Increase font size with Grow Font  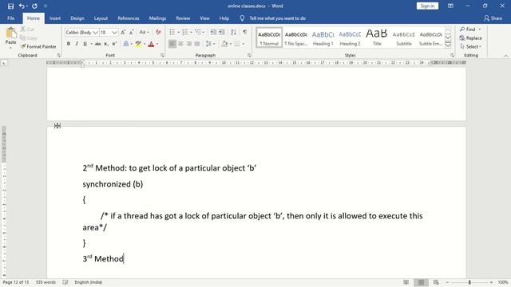(x=123, y=32)
